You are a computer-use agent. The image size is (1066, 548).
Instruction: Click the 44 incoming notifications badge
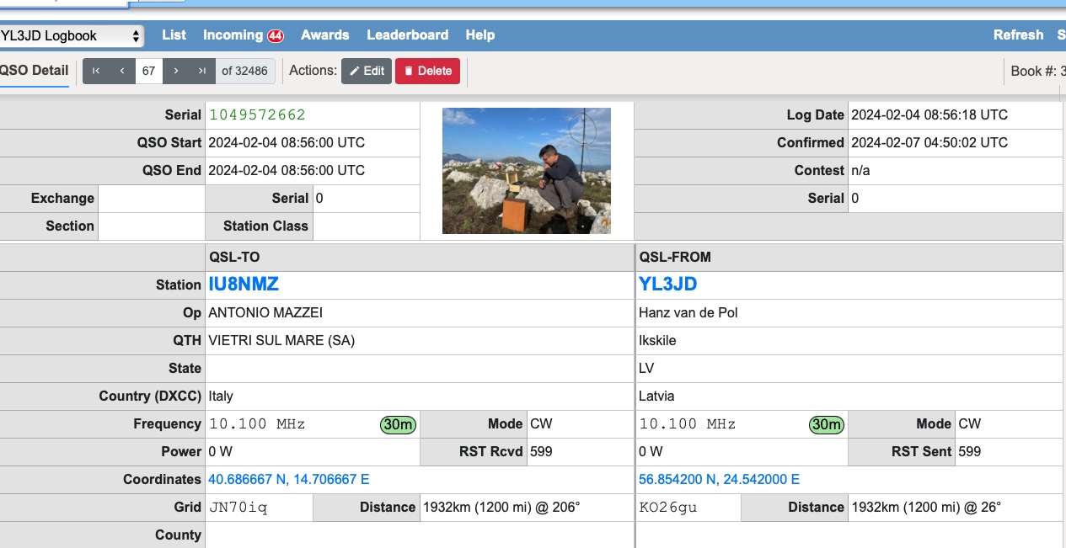coord(276,35)
